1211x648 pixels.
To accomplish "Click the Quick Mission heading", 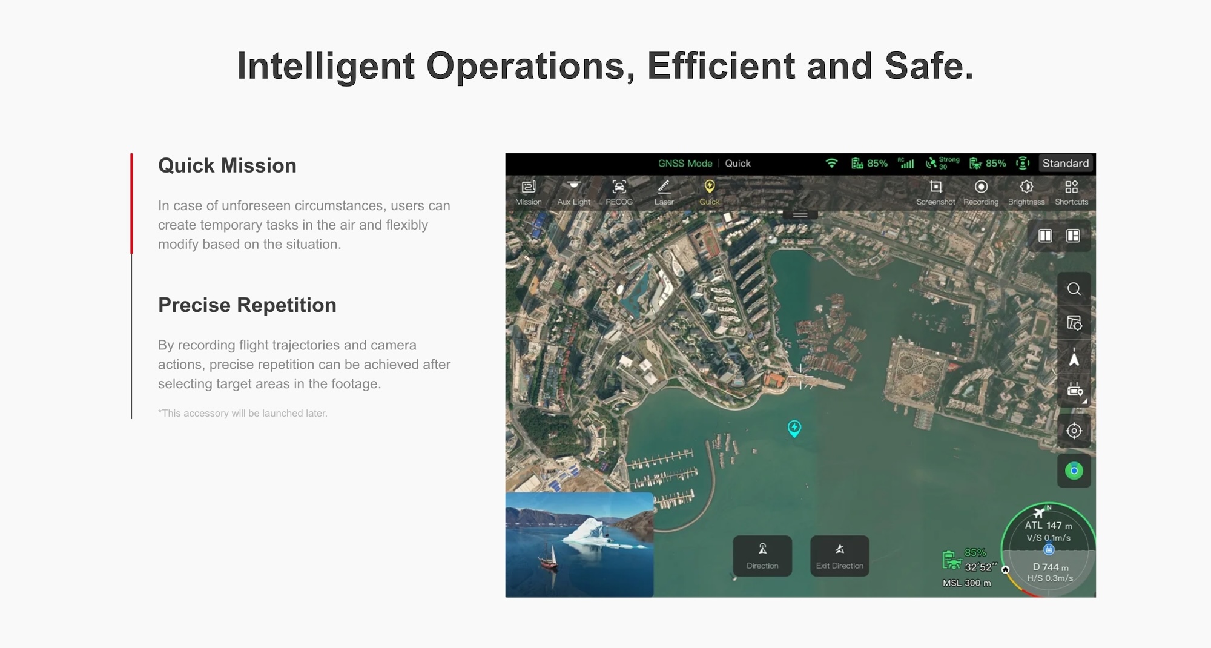I will pos(227,165).
